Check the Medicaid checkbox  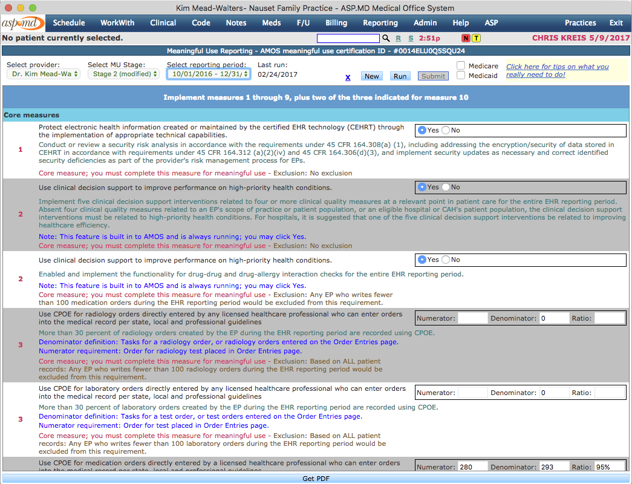(461, 75)
